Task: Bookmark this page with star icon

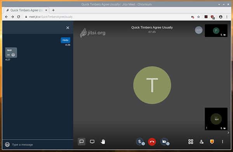Action: pyautogui.click(x=198, y=17)
